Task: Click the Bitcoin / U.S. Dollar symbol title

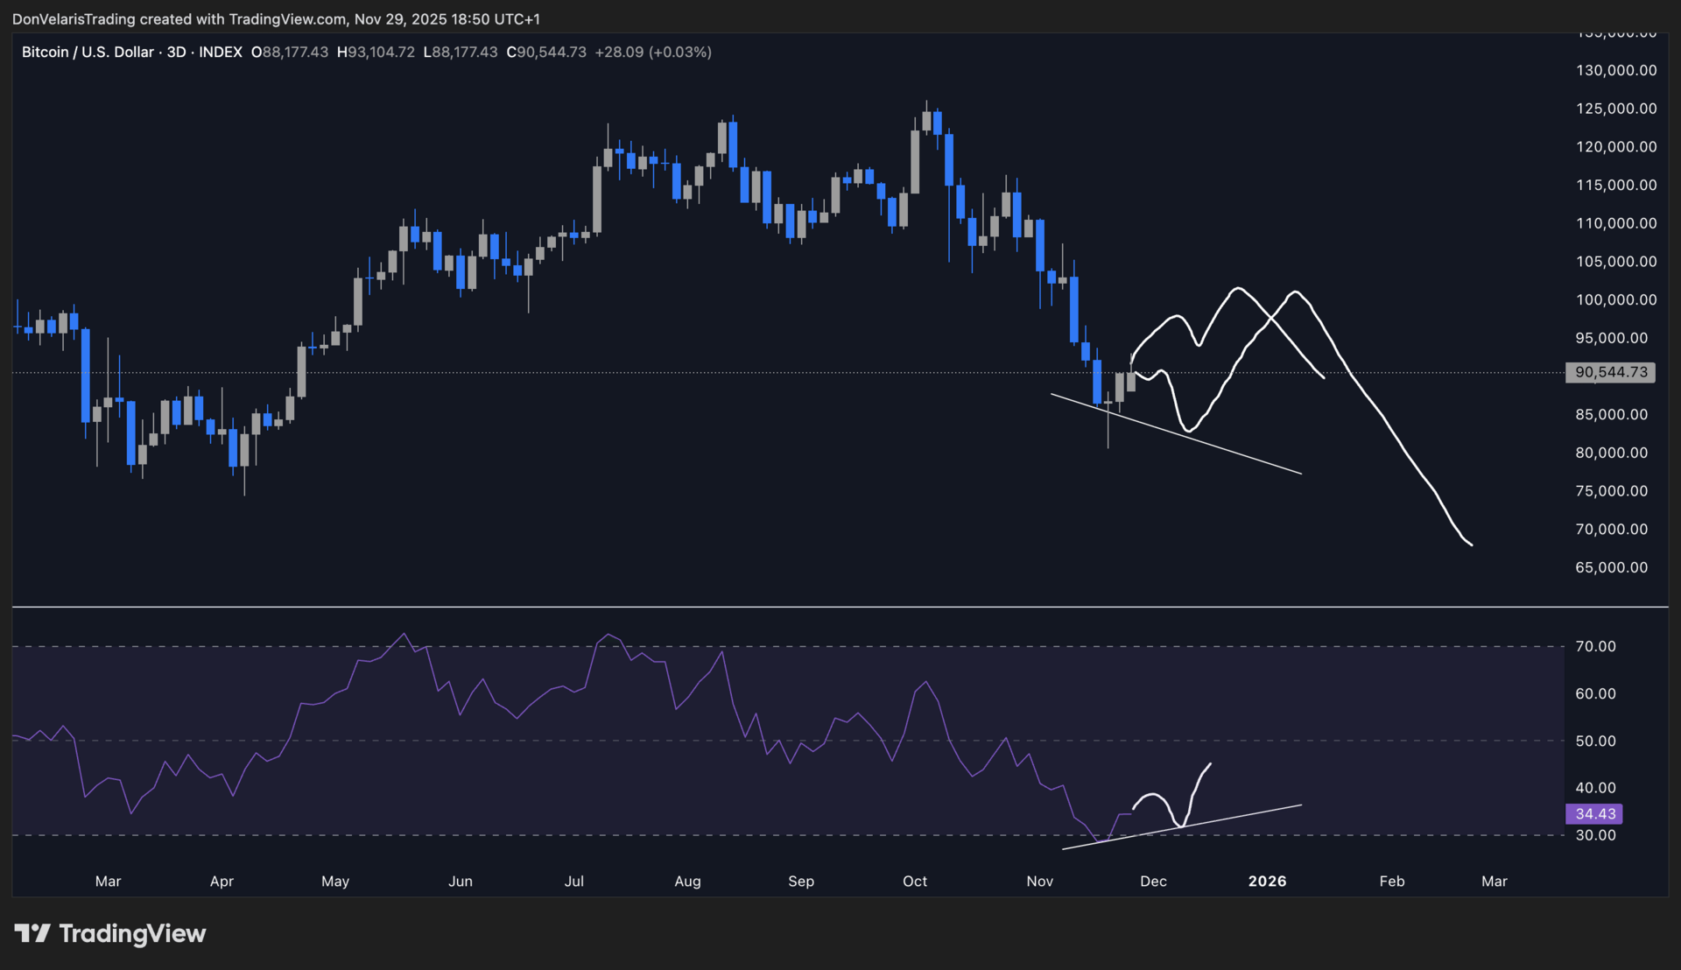Action: tap(88, 53)
